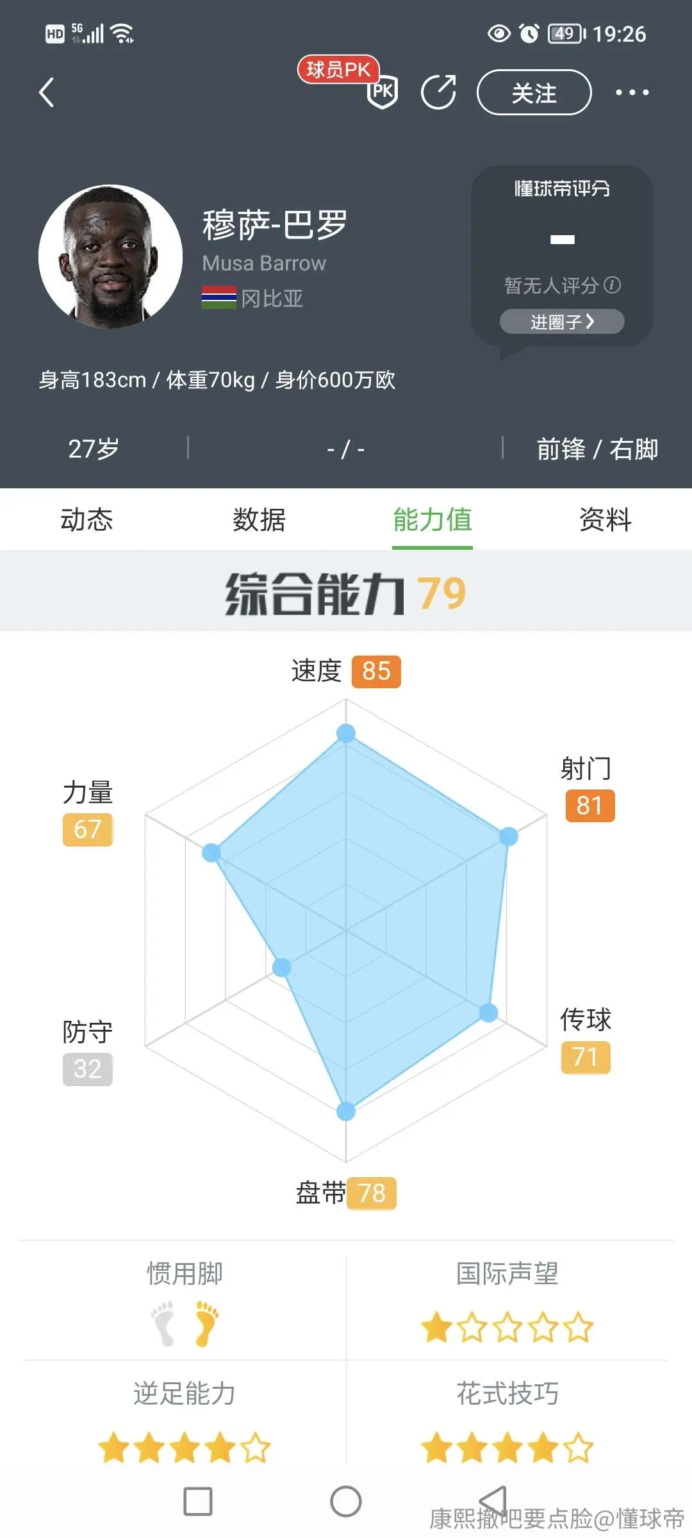Tap the Gambia flag icon
Image resolution: width=692 pixels, height=1538 pixels.
click(219, 298)
